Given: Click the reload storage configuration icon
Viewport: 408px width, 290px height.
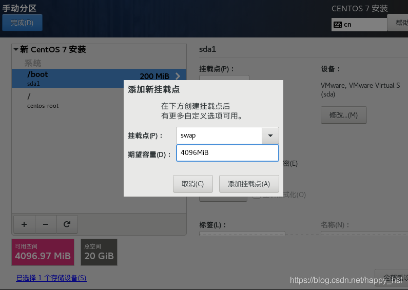Looking at the screenshot, I should point(67,224).
